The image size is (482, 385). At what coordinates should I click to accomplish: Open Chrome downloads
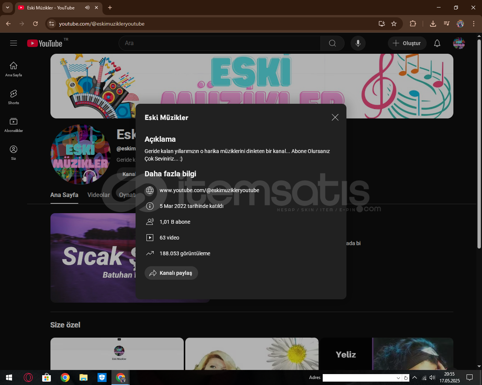[x=433, y=24]
